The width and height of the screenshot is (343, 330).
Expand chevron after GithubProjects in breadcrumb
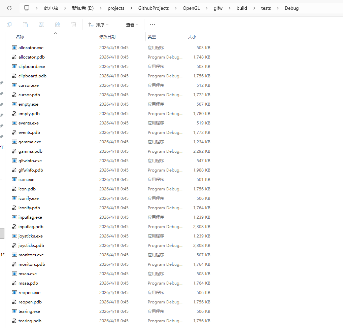[x=176, y=8]
